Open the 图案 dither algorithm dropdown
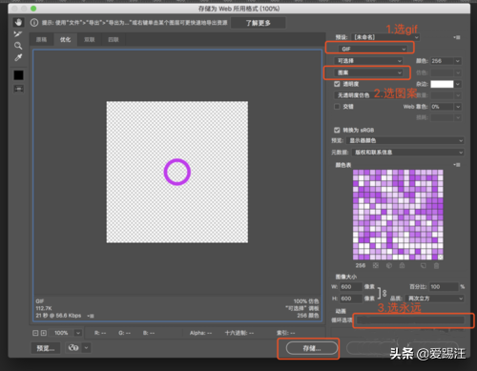 click(x=368, y=72)
